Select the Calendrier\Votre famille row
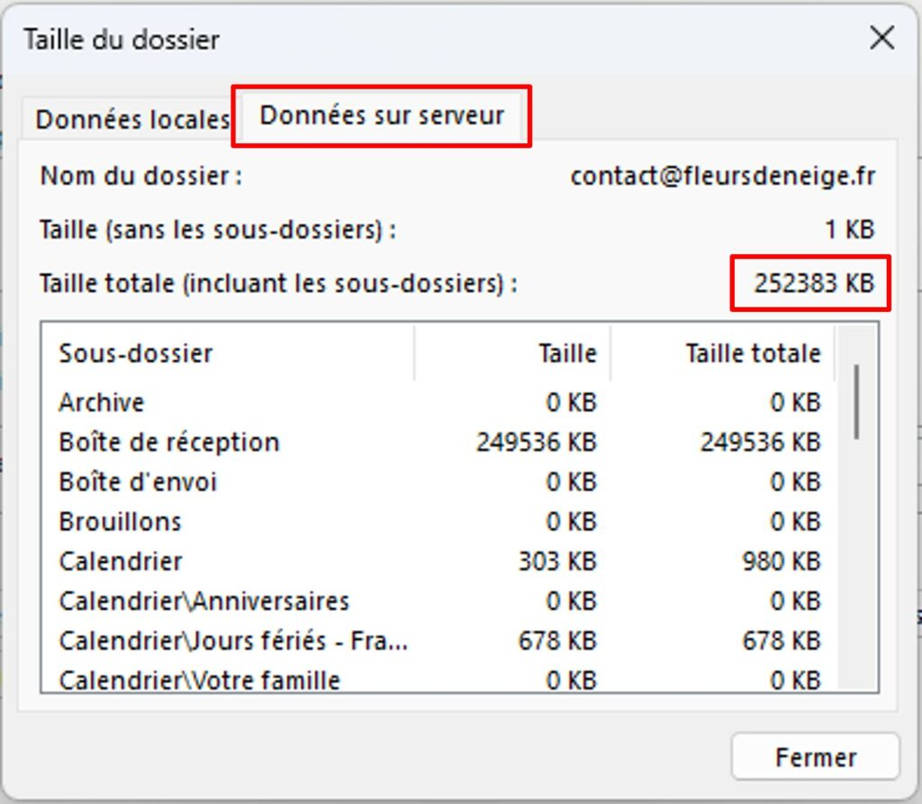 (200, 680)
